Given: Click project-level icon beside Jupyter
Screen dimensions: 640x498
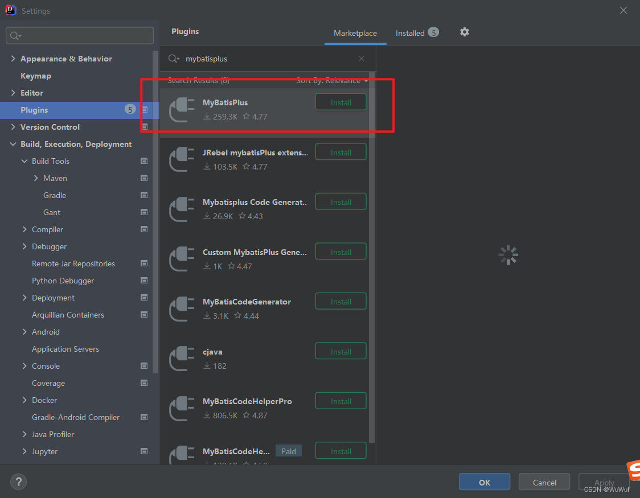Looking at the screenshot, I should [x=144, y=451].
